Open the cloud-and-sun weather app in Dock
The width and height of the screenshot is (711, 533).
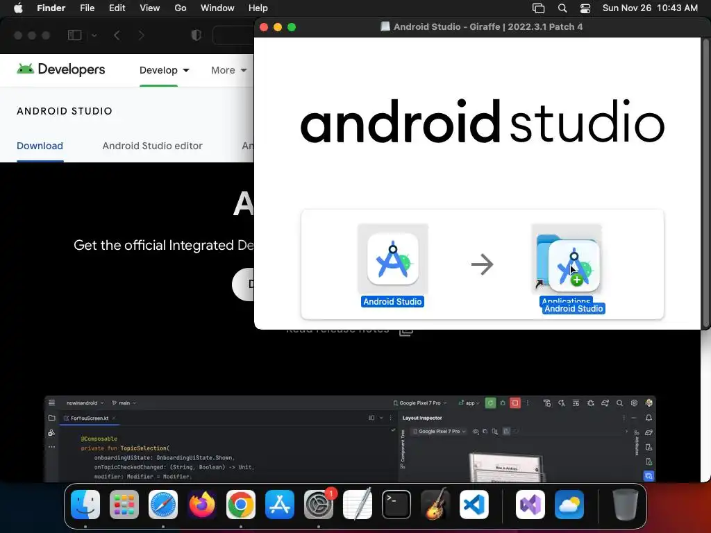click(569, 505)
